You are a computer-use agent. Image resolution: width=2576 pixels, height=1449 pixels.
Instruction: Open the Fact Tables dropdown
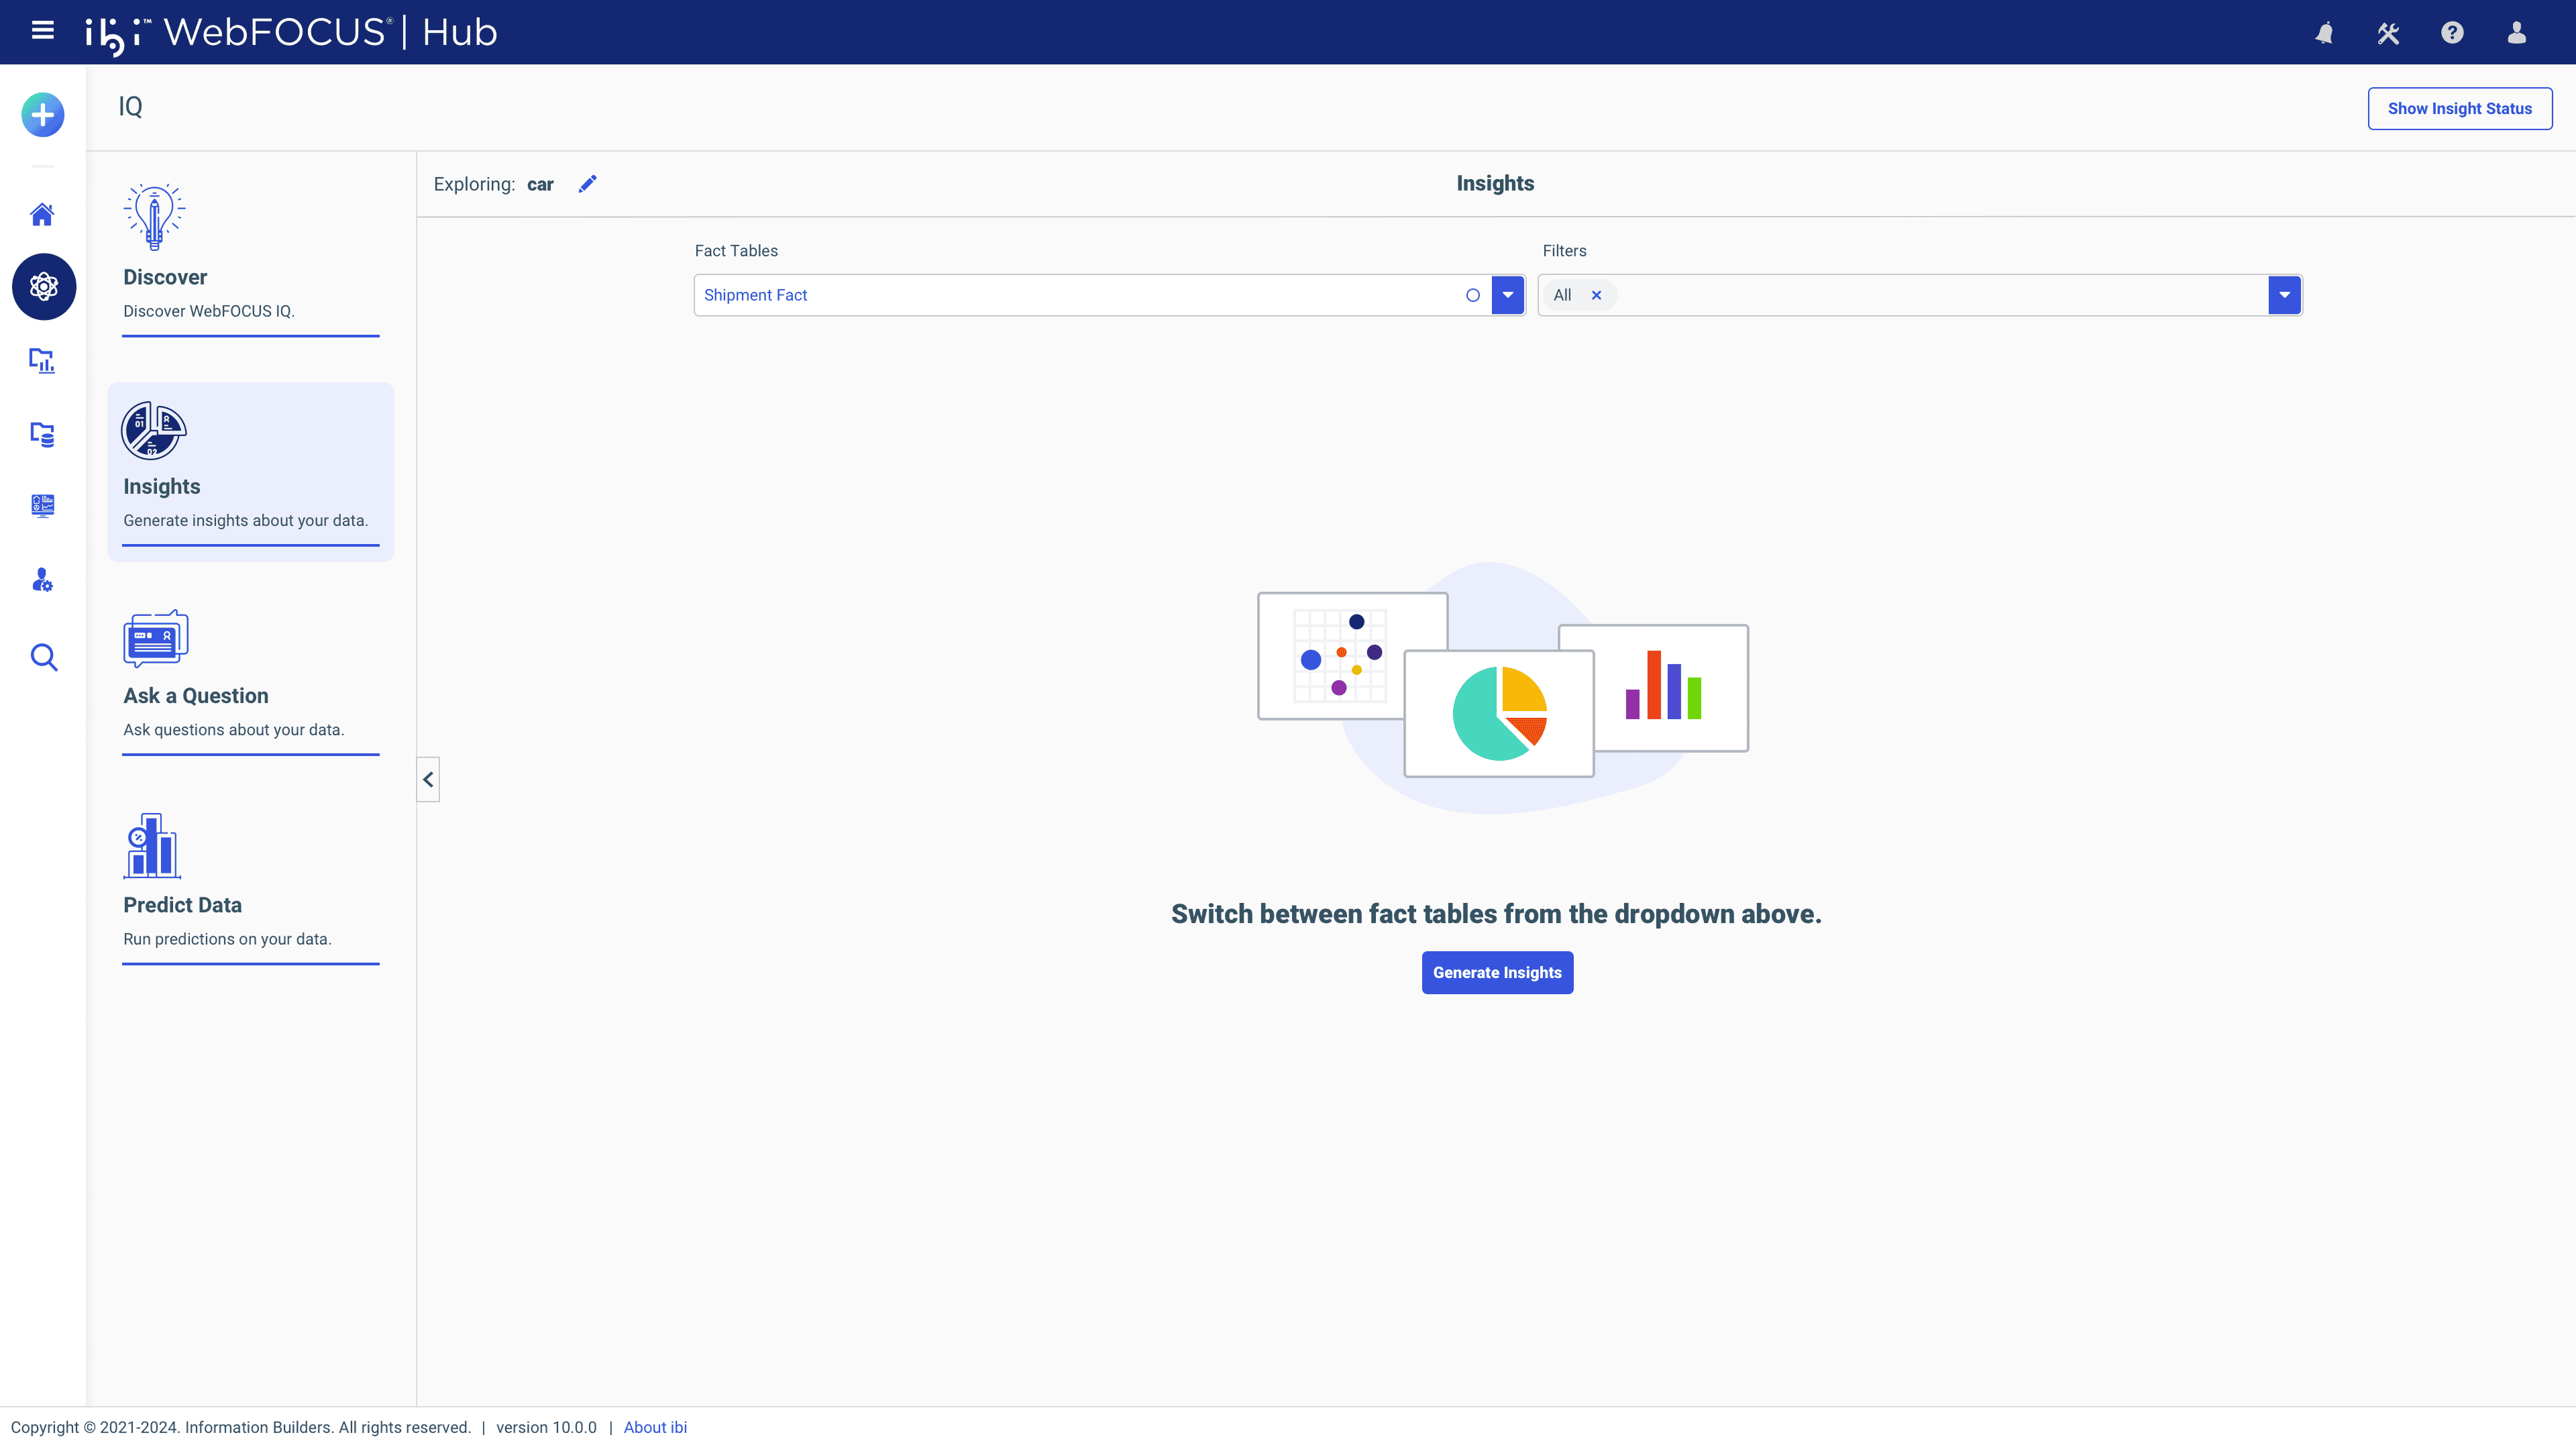1507,295
